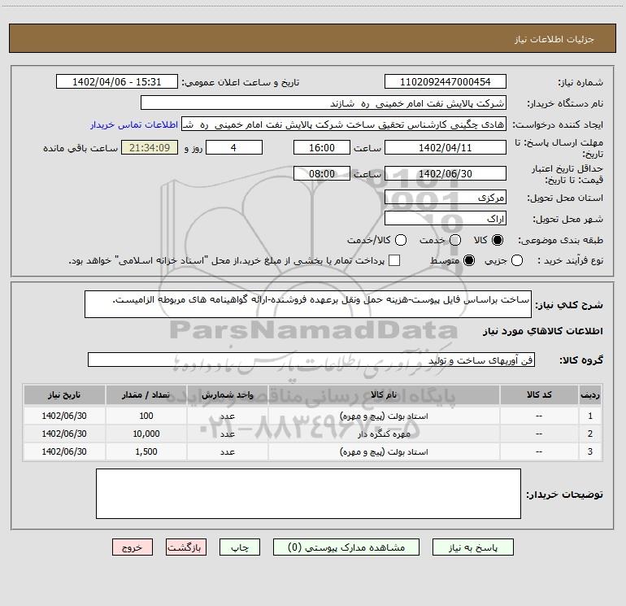Click the نام کالا column header
Viewport: 626px width, 606px height.
point(384,395)
